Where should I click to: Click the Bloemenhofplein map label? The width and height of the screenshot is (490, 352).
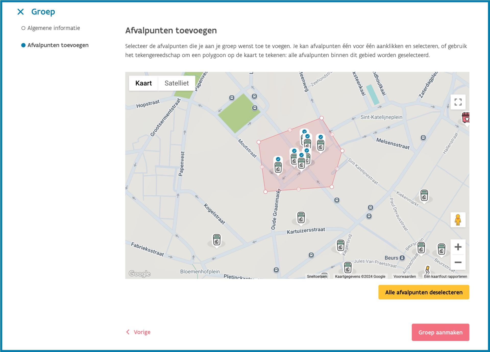coord(200,272)
